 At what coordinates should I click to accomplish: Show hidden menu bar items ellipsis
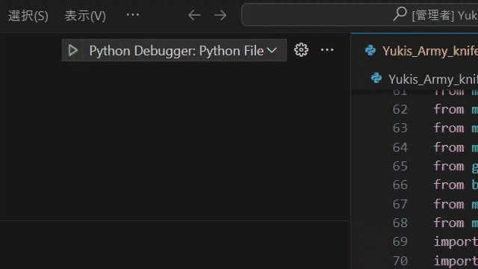(x=133, y=15)
